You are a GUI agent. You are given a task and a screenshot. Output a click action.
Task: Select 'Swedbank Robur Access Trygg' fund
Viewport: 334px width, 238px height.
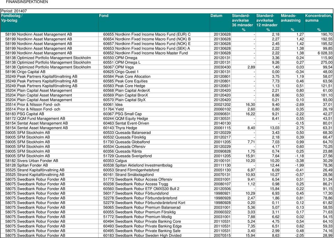tap(142, 184)
